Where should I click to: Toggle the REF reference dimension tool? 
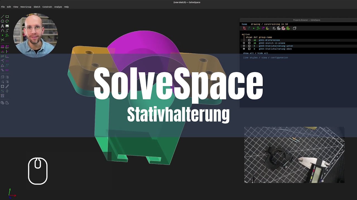click(x=7, y=70)
